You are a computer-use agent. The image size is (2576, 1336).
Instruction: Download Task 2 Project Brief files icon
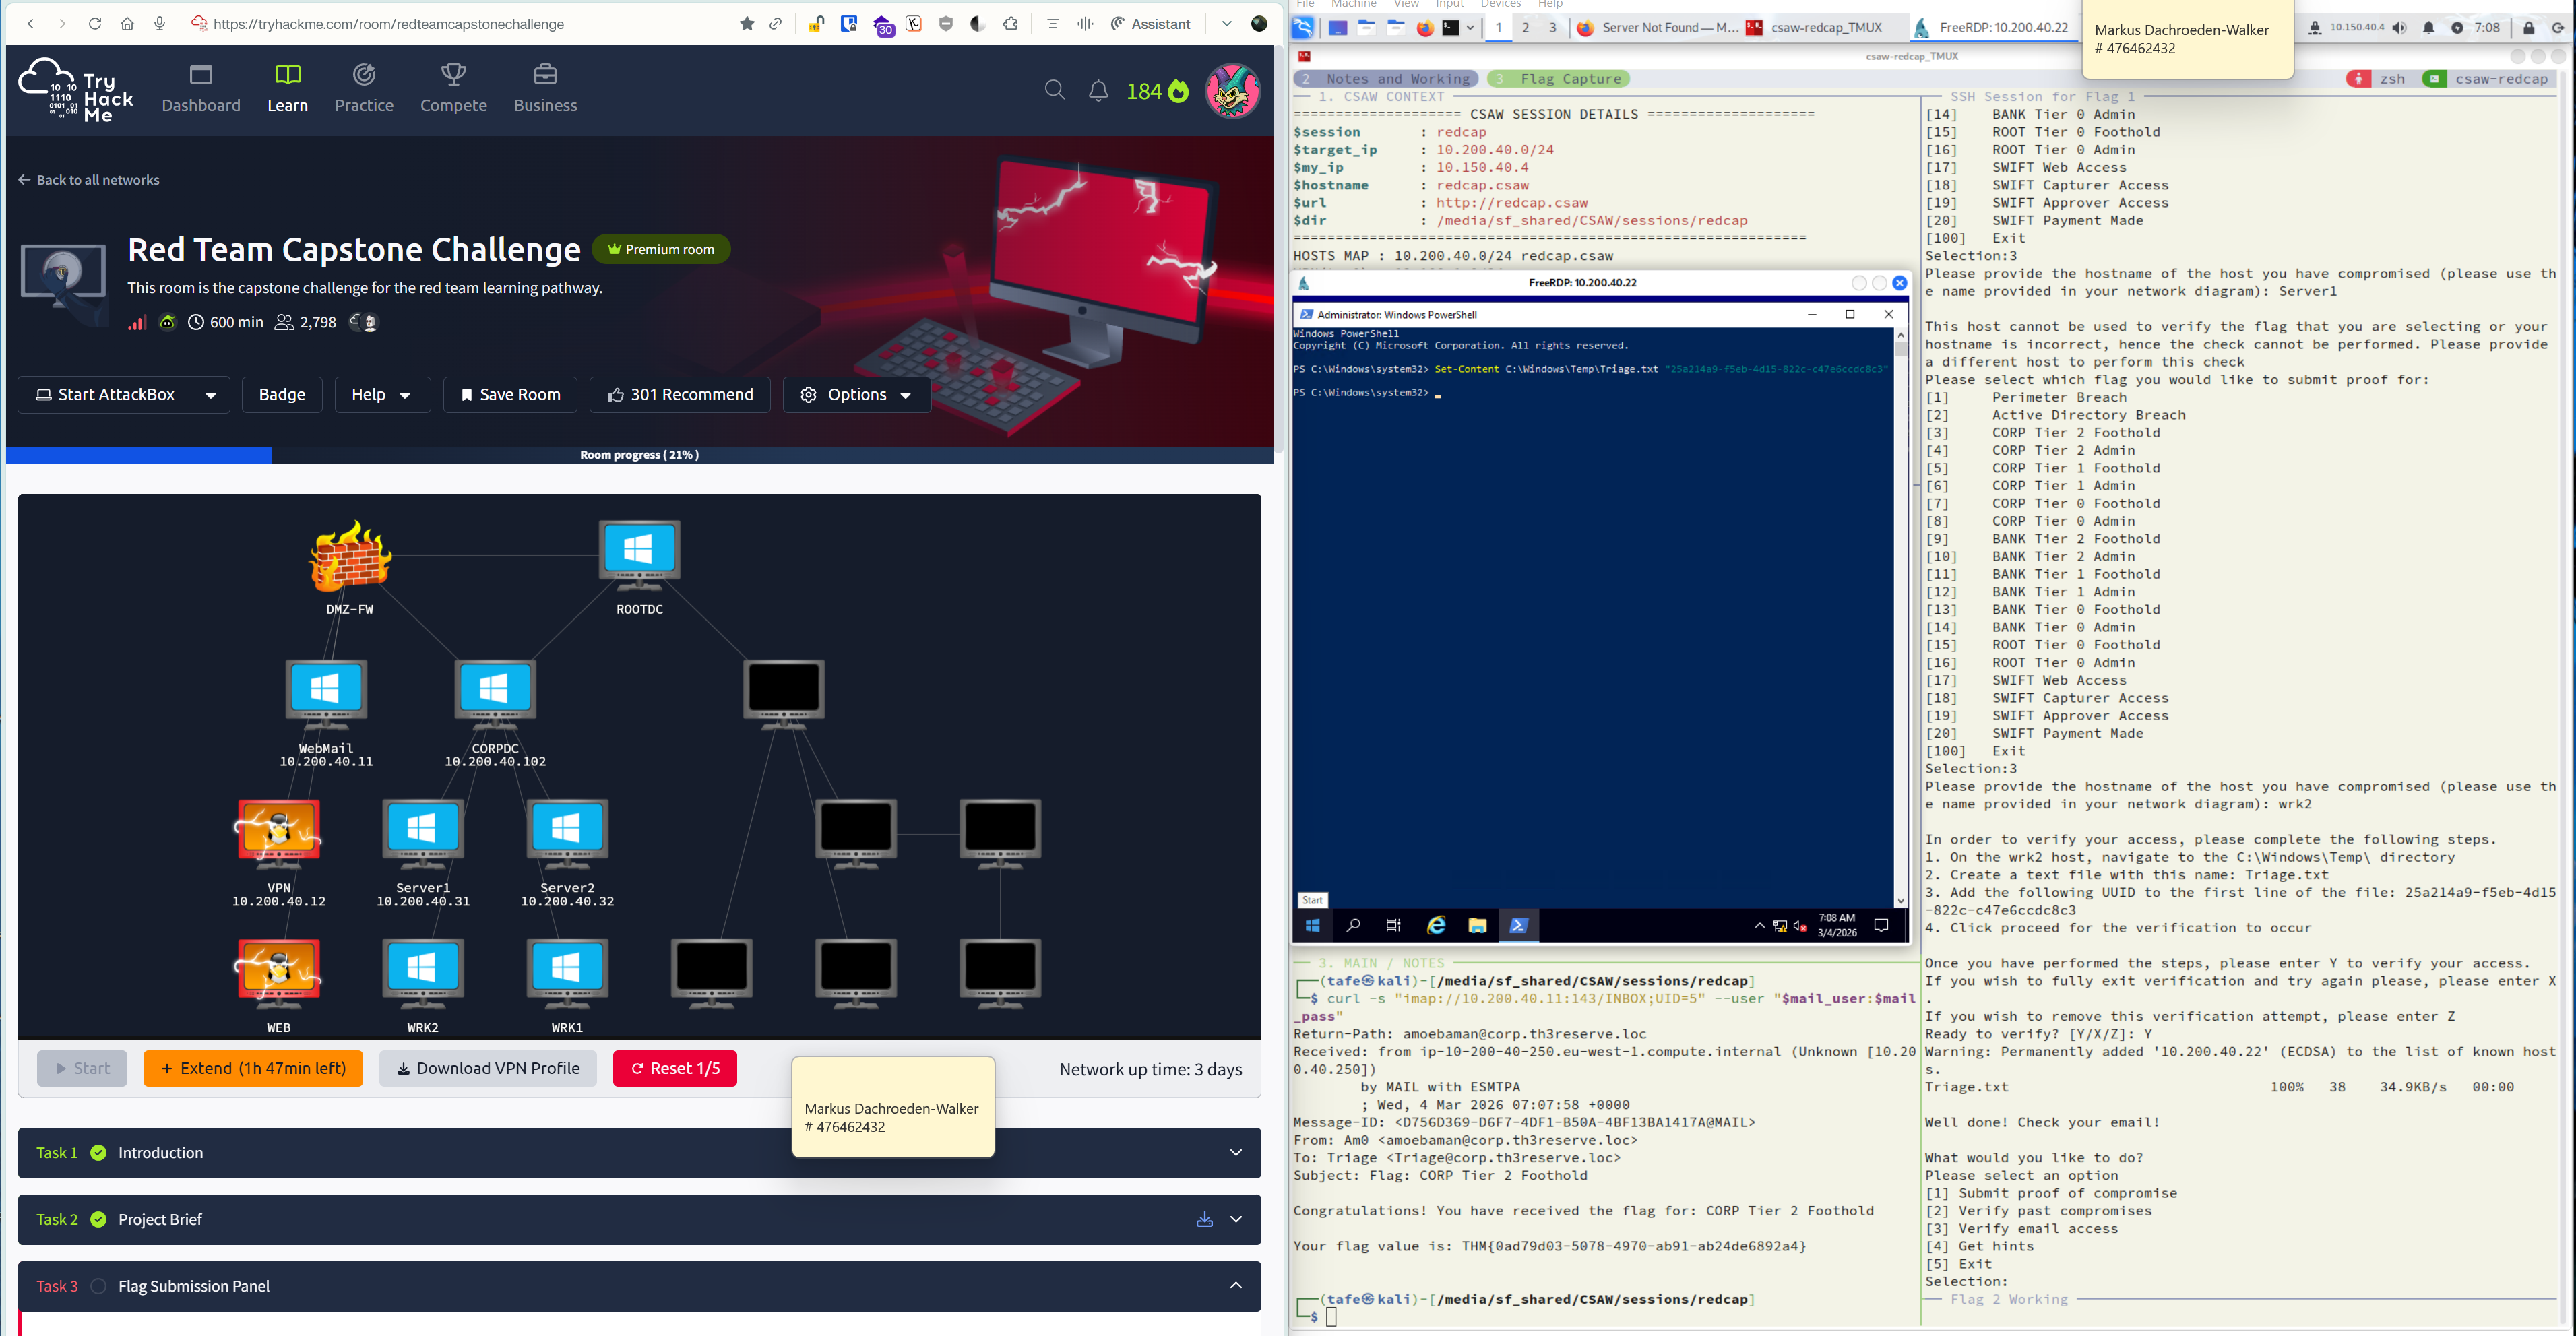click(x=1204, y=1219)
